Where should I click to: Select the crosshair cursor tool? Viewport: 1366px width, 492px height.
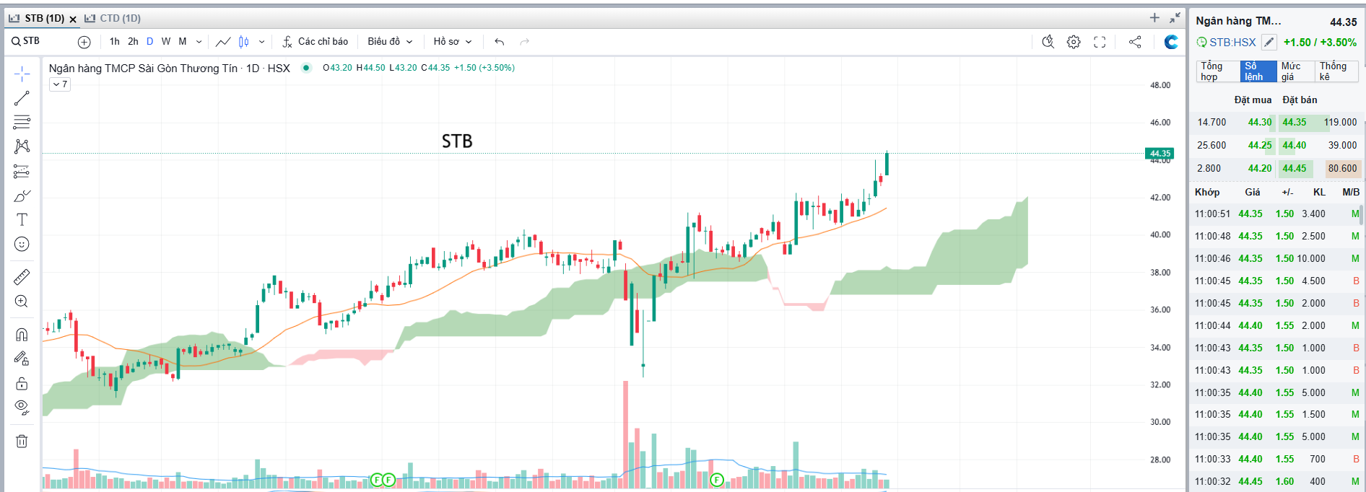click(22, 74)
